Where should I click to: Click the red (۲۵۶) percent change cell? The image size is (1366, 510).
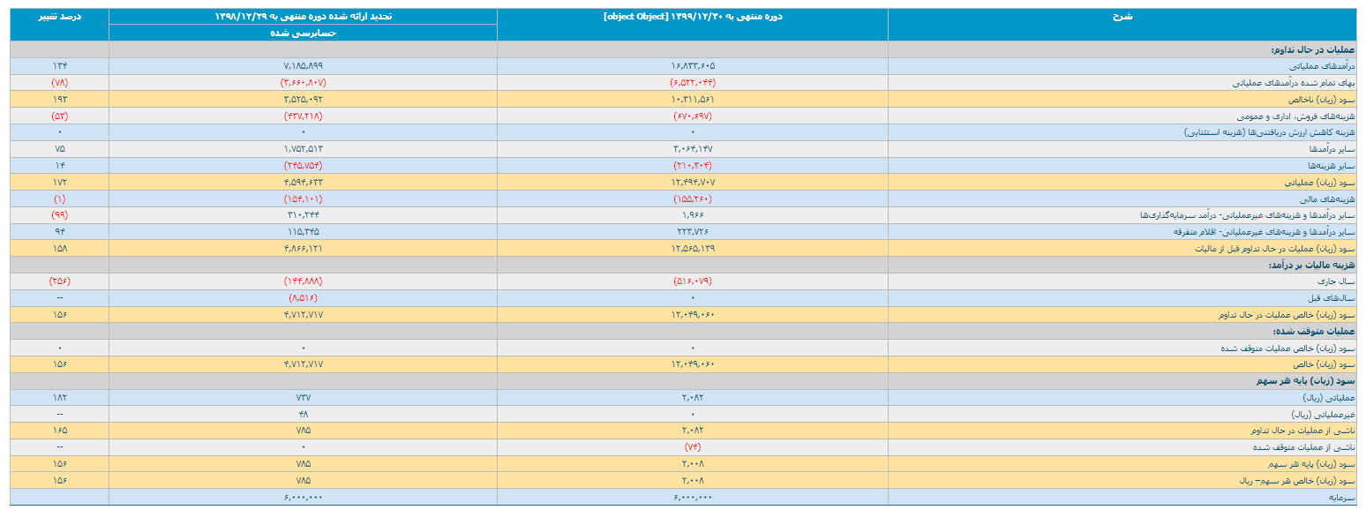click(59, 281)
